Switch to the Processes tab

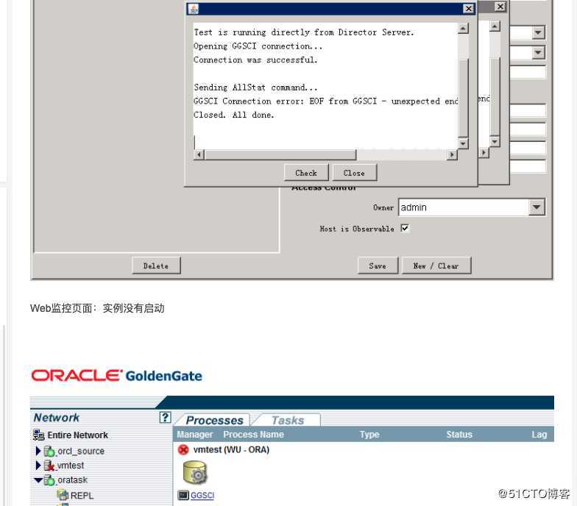pos(214,421)
